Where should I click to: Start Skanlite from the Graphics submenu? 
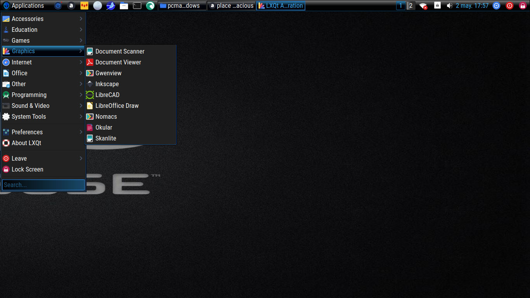(130, 138)
